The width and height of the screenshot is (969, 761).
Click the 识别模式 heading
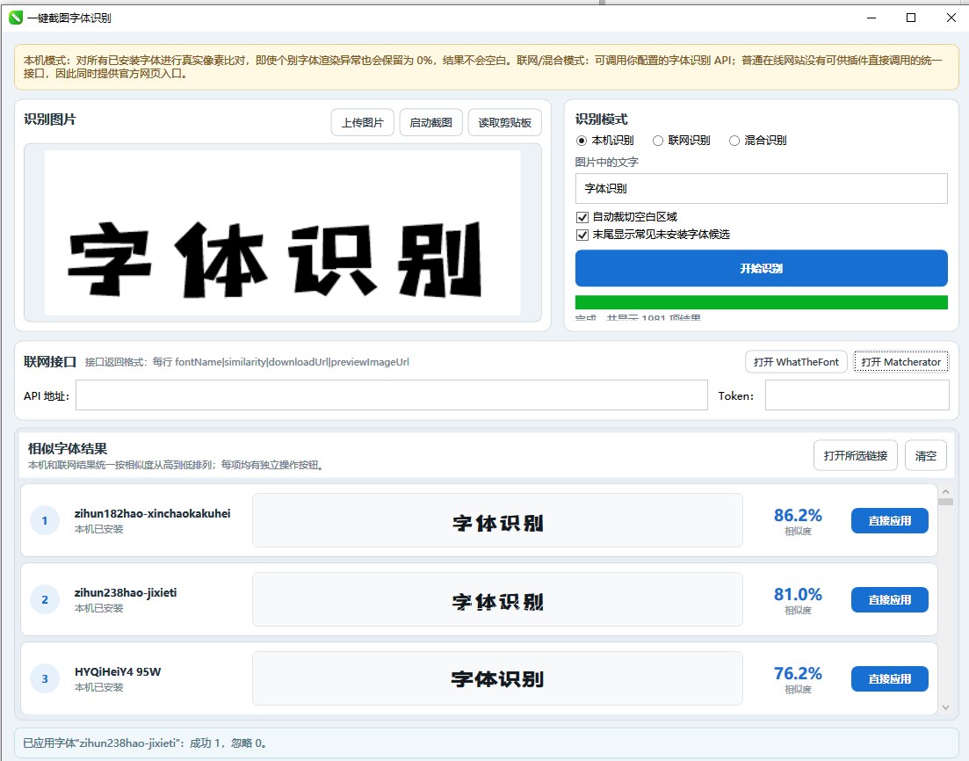point(601,120)
